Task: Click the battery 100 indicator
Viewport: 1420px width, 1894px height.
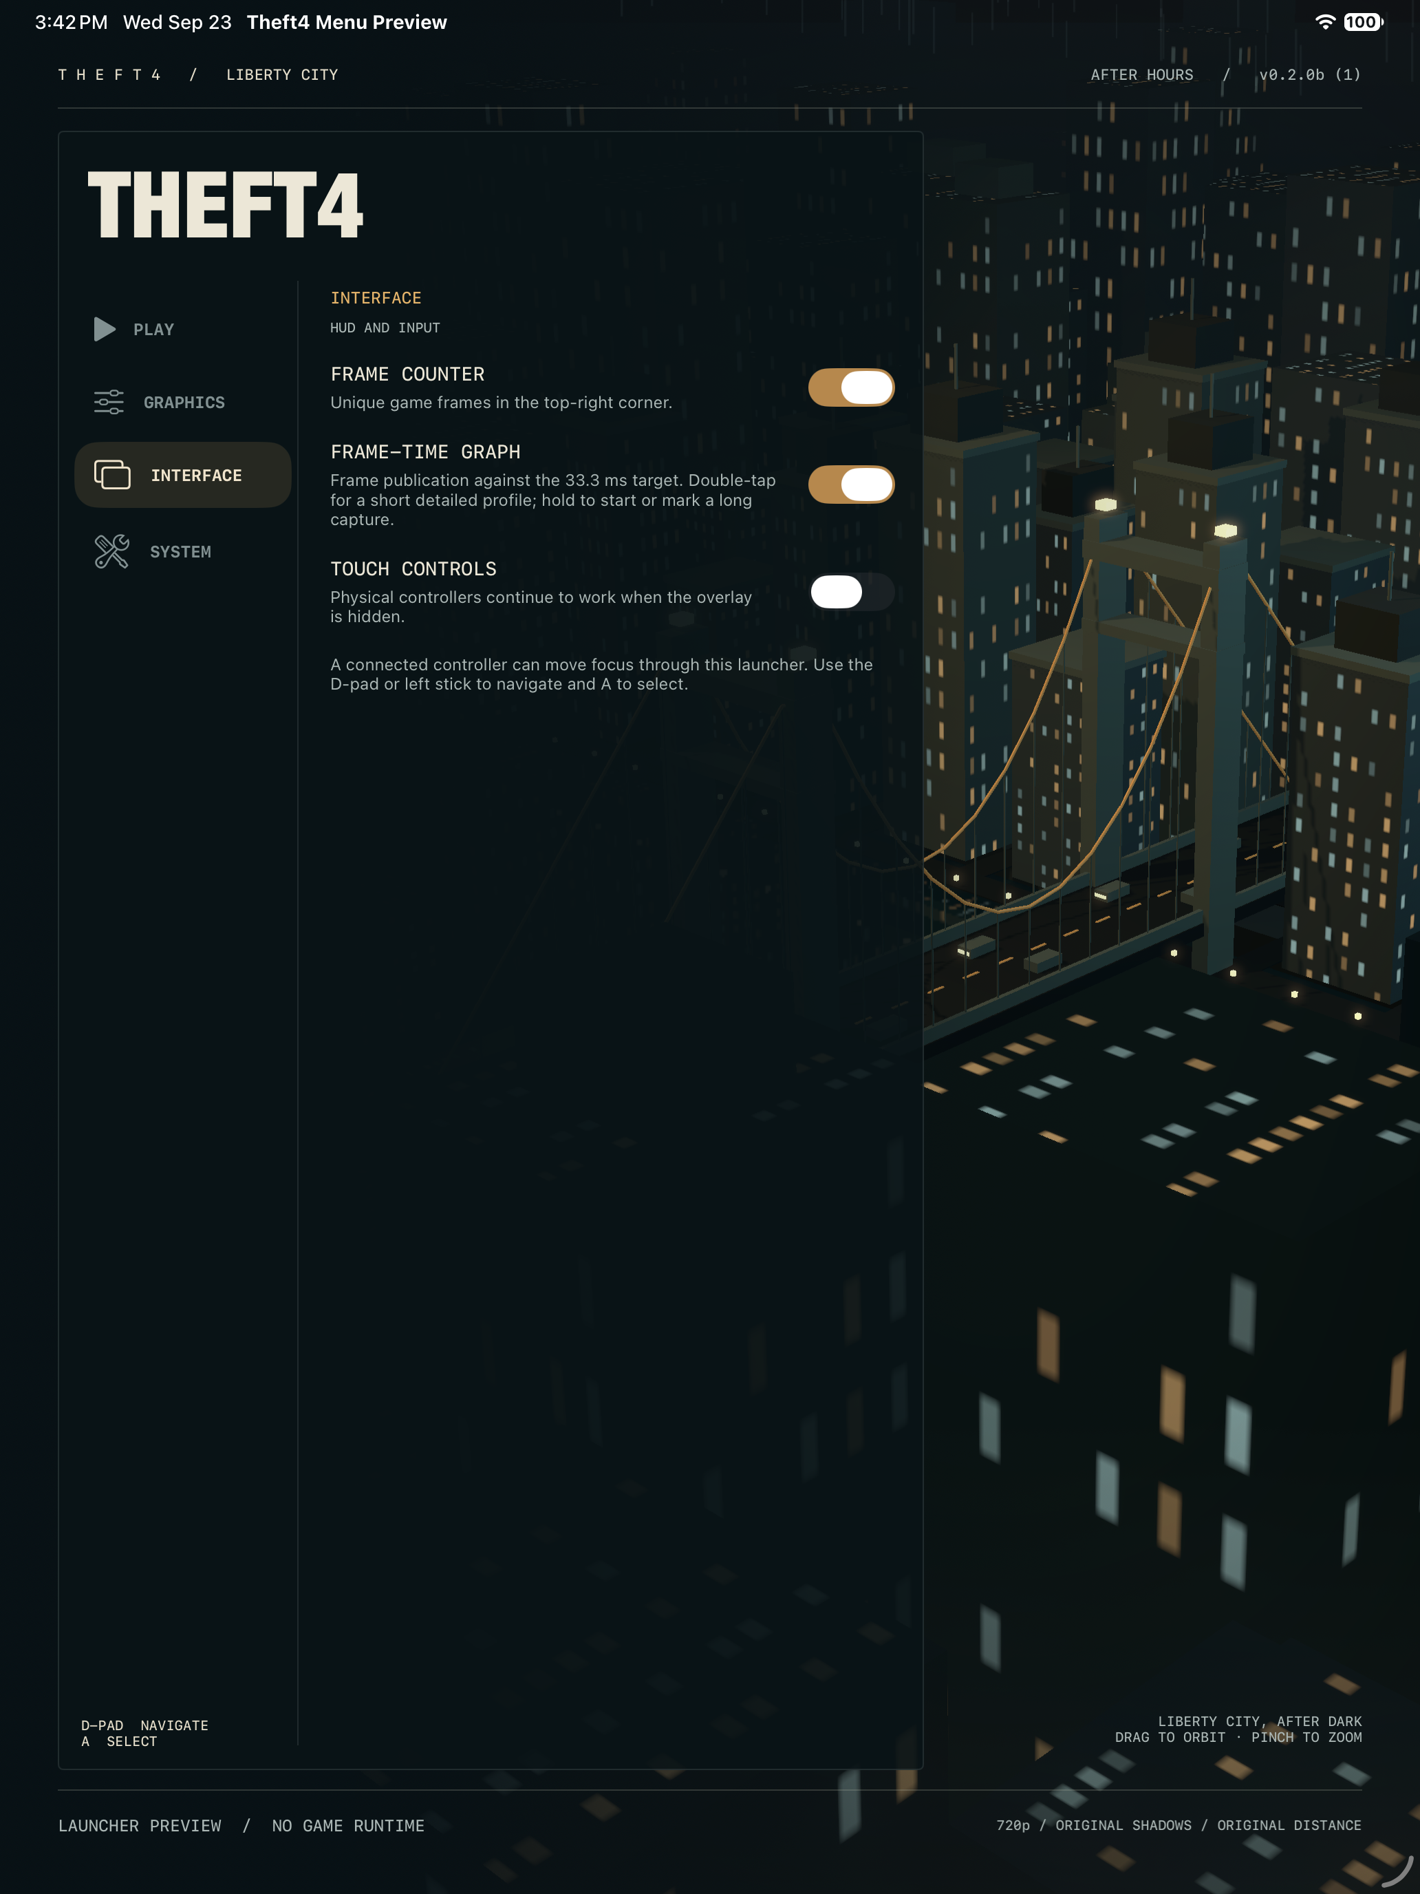Action: click(x=1363, y=22)
